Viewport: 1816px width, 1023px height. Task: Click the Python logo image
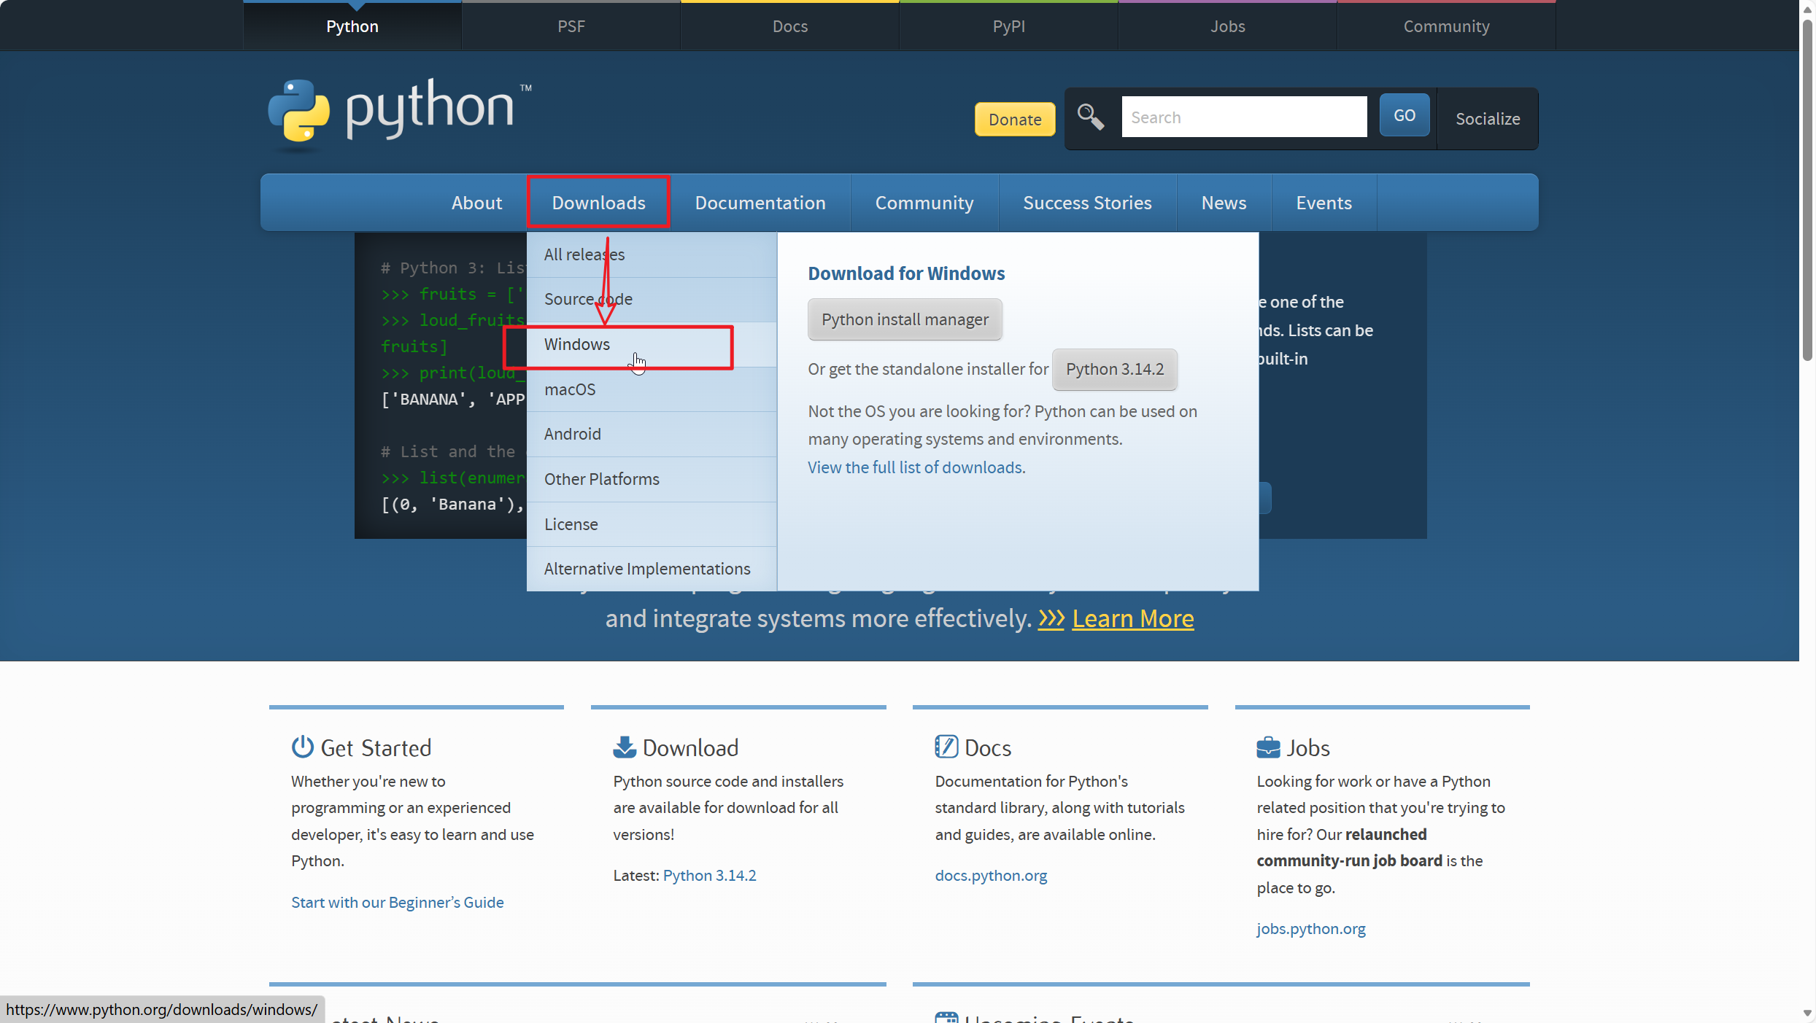click(x=399, y=112)
